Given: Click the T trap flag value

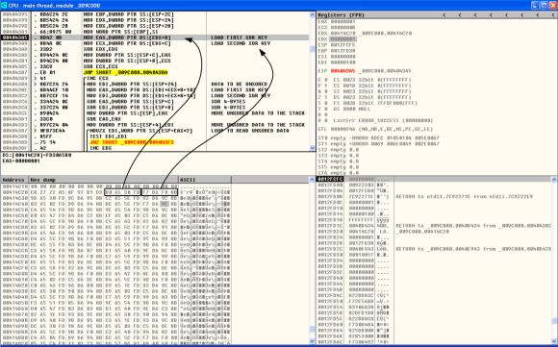Looking at the screenshot, I should tap(327, 110).
